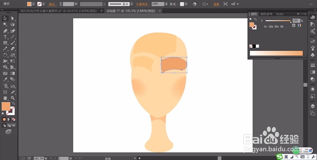Open the zoom level 145.5% dropdown
317x160 pixels.
(x=46, y=158)
